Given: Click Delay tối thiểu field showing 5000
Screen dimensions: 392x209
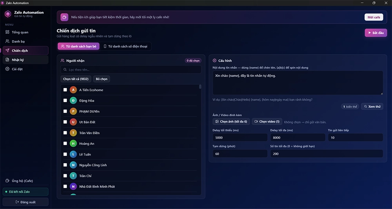Looking at the screenshot, I should coord(240,138).
